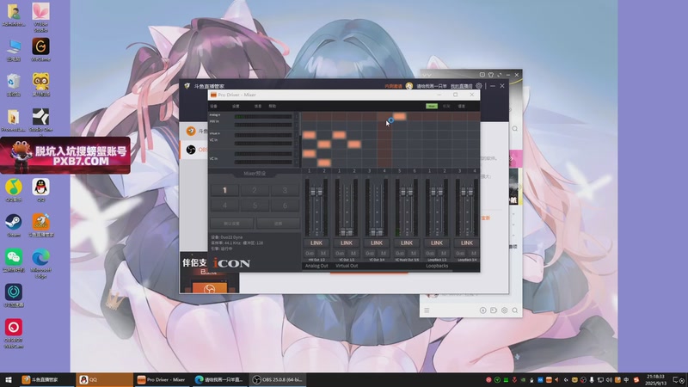Image resolution: width=688 pixels, height=387 pixels.
Task: Switch to QQ in the taskbar
Action: point(104,380)
